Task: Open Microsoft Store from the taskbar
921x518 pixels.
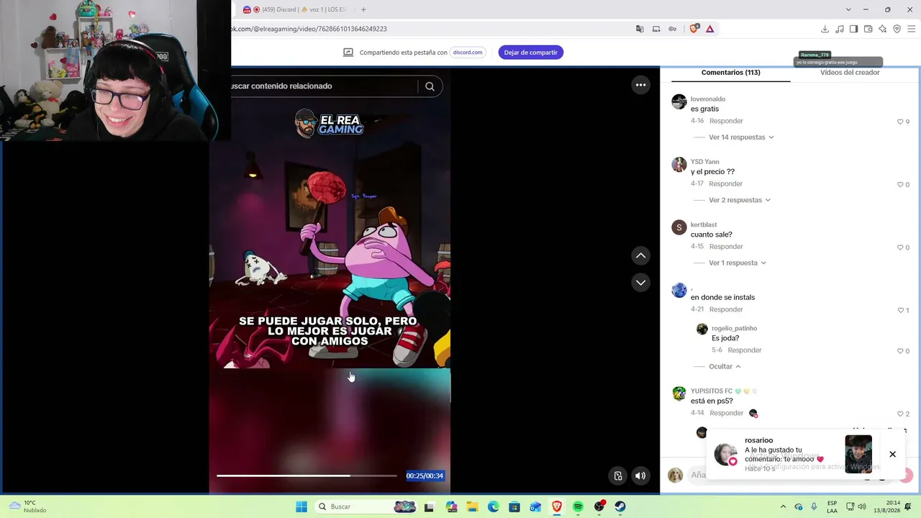Action: pyautogui.click(x=514, y=506)
